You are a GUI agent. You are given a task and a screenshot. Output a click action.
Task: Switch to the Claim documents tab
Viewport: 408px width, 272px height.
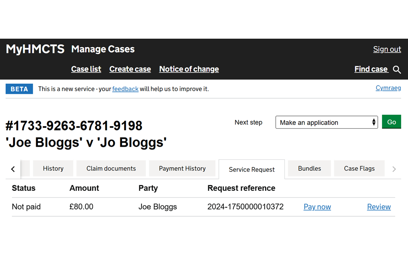(111, 168)
